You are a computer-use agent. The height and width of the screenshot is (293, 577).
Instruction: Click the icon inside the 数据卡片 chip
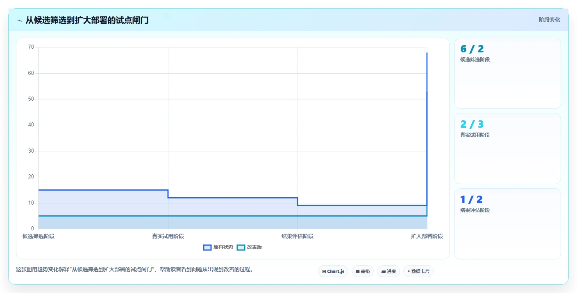(x=409, y=271)
